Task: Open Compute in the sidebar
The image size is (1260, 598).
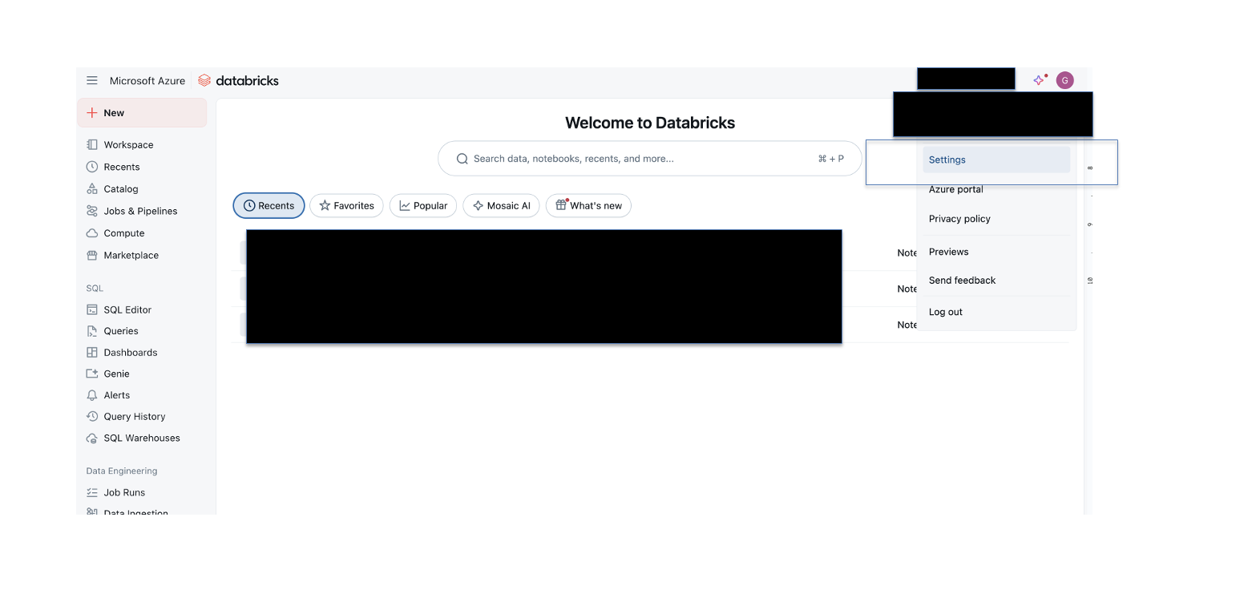Action: 124,233
